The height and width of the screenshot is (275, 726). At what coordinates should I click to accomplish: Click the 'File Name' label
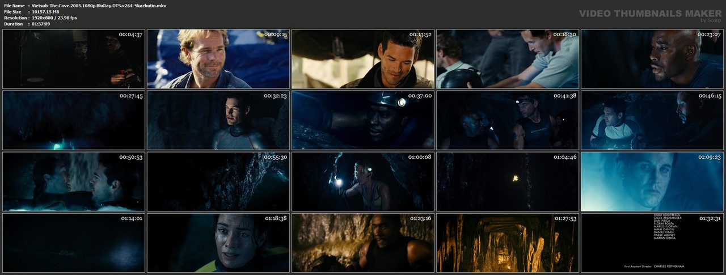coord(13,5)
